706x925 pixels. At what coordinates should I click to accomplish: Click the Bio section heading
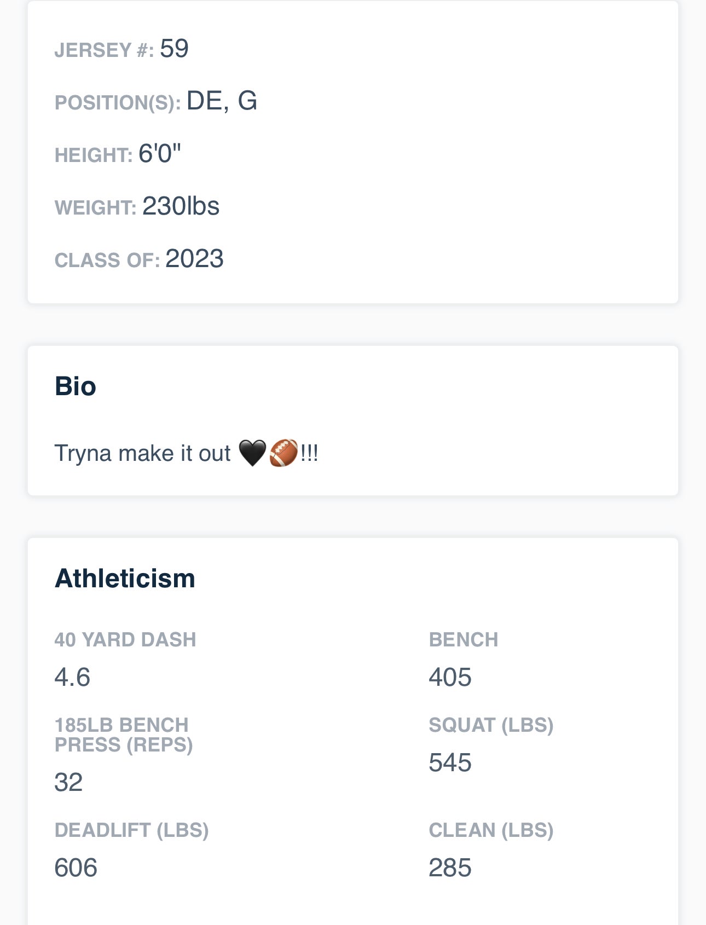[76, 386]
